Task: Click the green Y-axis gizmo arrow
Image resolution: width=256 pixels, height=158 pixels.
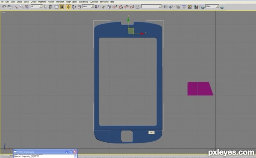Action: point(128,19)
